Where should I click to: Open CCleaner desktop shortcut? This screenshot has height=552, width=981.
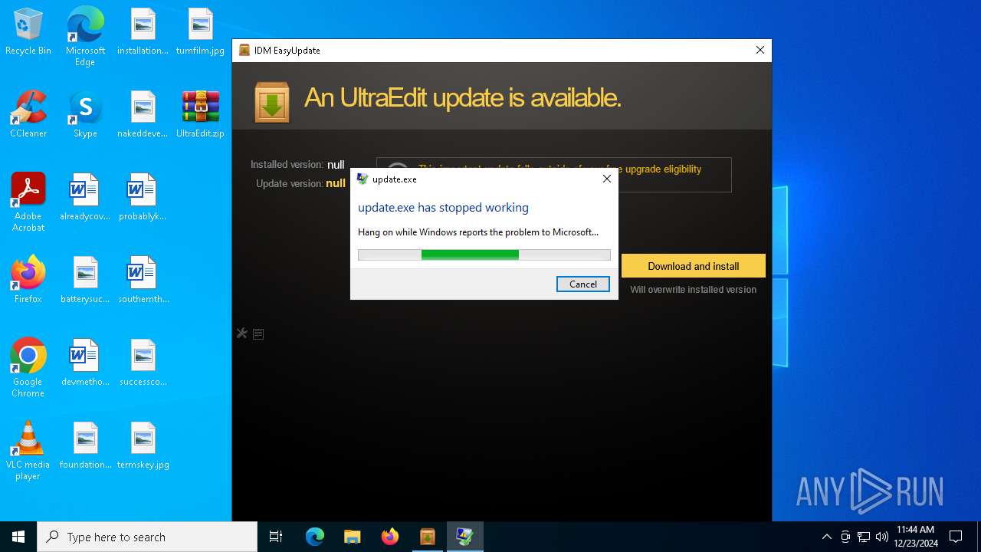coord(28,115)
